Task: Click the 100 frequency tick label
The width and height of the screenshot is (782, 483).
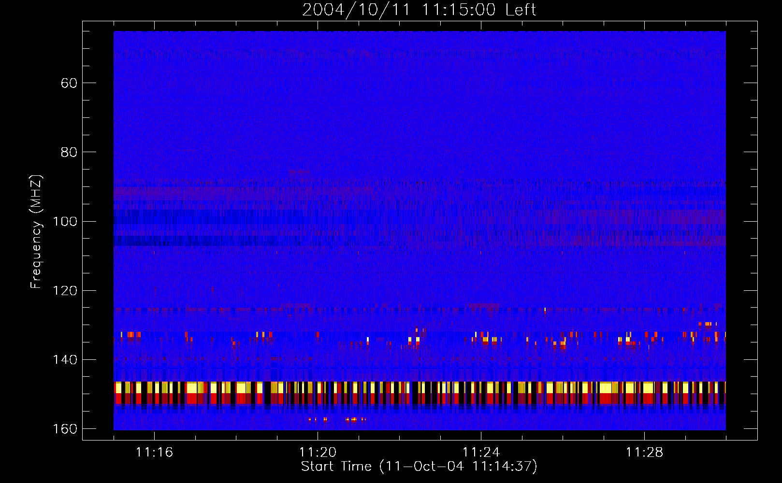Action: (x=65, y=221)
